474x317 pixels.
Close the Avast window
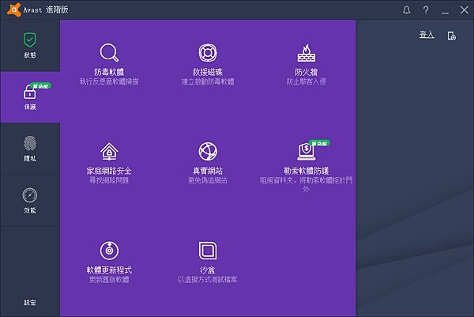465,10
